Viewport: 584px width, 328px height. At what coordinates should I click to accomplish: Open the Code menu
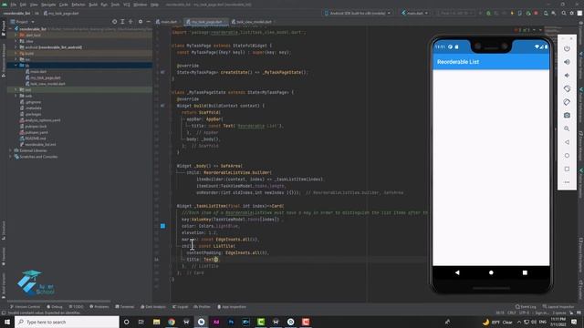pos(64,5)
